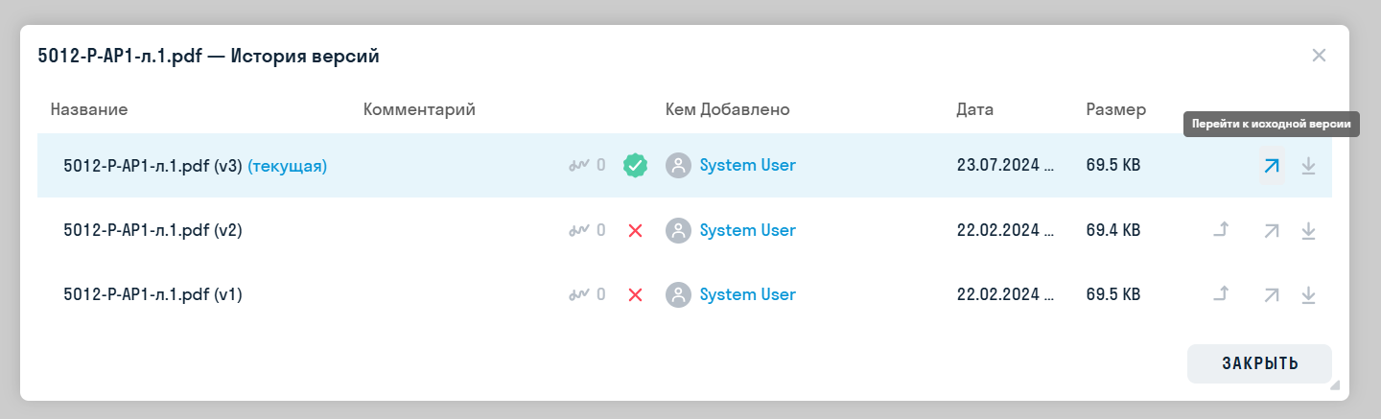Close the История версий dialog with the X
Image resolution: width=1381 pixels, height=419 pixels.
1319,56
